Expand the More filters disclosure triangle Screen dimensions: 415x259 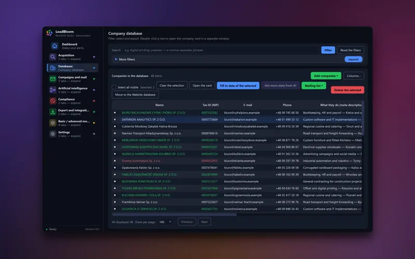(x=116, y=59)
